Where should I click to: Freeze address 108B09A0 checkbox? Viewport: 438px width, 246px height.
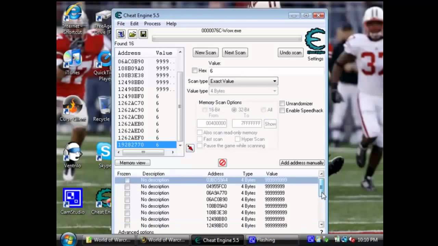127,206
